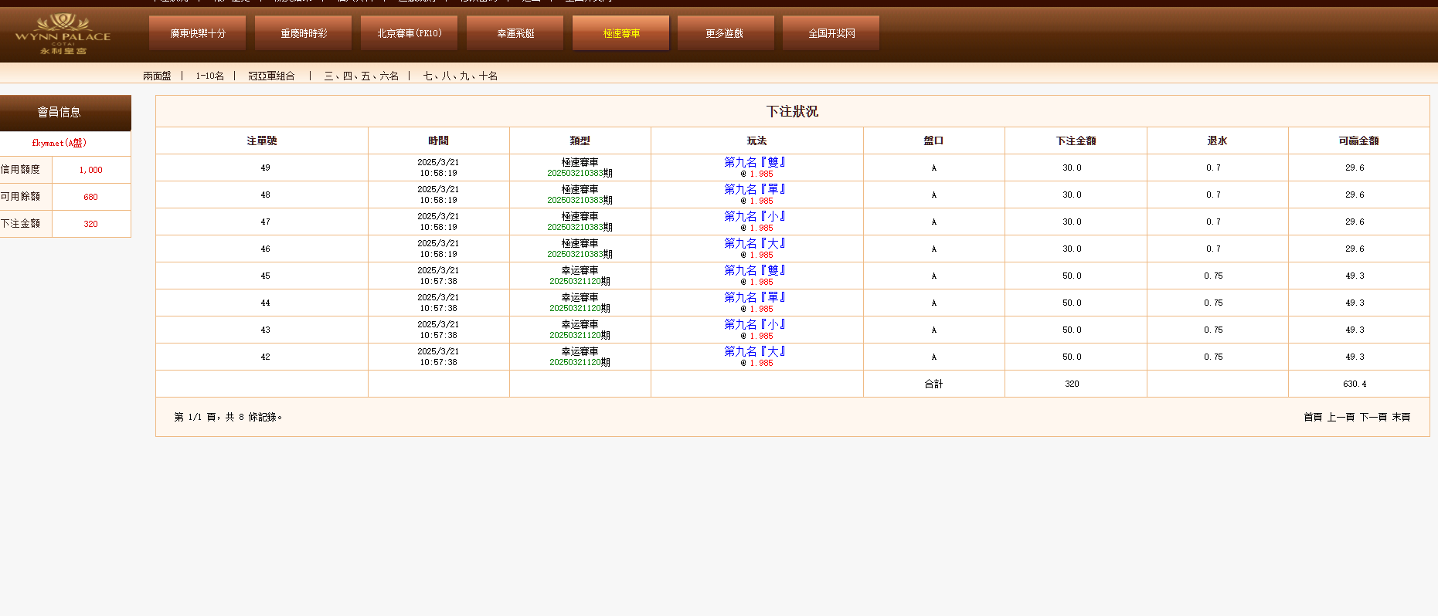This screenshot has width=1438, height=616.
Task: Expand the 更多遊戲 menu
Action: point(725,33)
